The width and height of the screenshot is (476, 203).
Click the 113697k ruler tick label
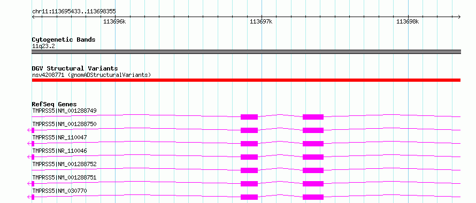[261, 21]
